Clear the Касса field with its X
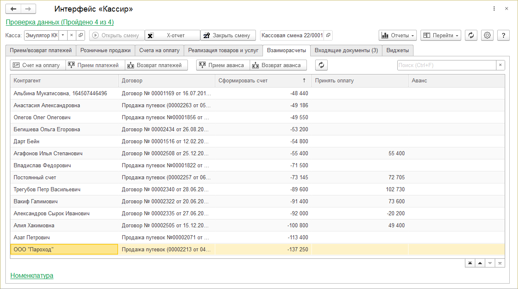Viewport: 518px width, 289px height. pos(71,35)
